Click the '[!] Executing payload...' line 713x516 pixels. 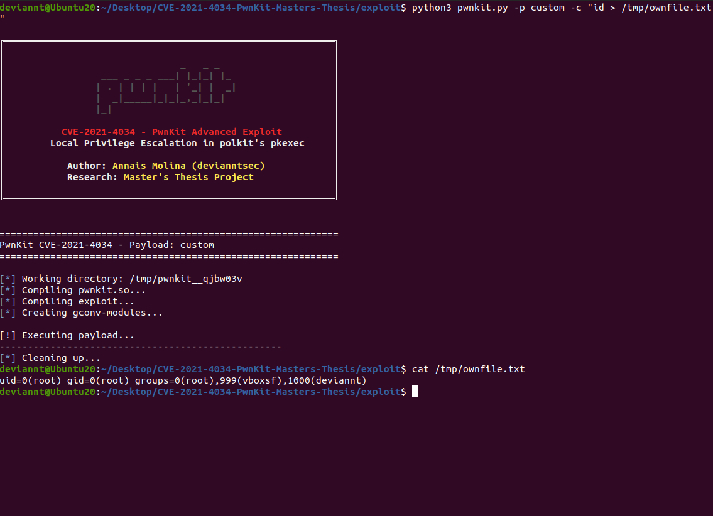click(x=67, y=335)
